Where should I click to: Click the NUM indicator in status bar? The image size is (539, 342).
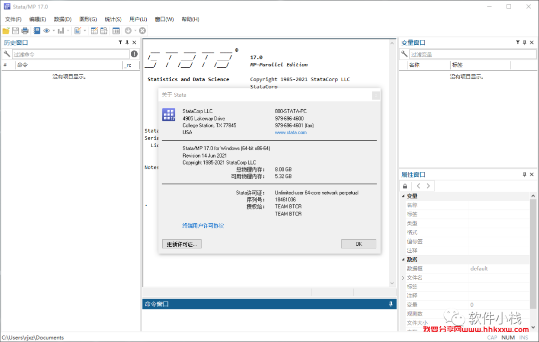coord(508,338)
